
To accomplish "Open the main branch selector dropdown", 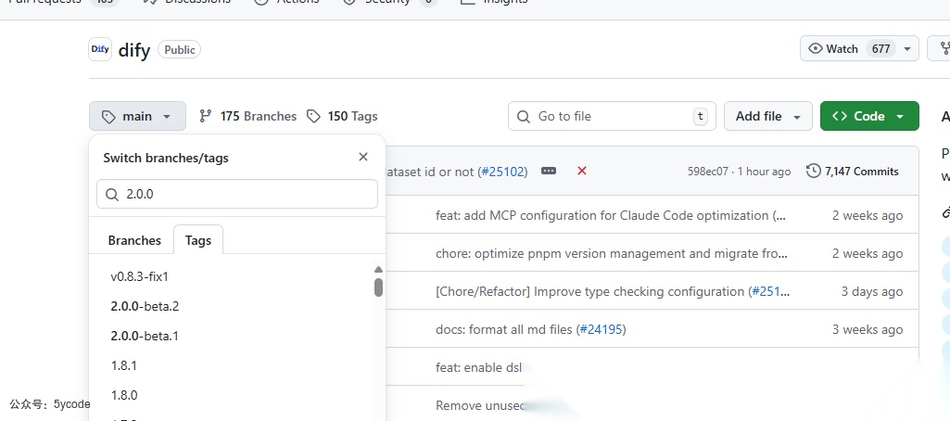I will click(137, 116).
